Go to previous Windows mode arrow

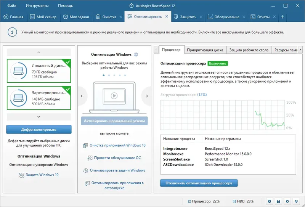point(82,96)
